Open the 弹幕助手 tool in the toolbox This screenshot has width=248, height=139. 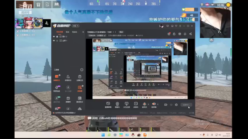click(57, 78)
